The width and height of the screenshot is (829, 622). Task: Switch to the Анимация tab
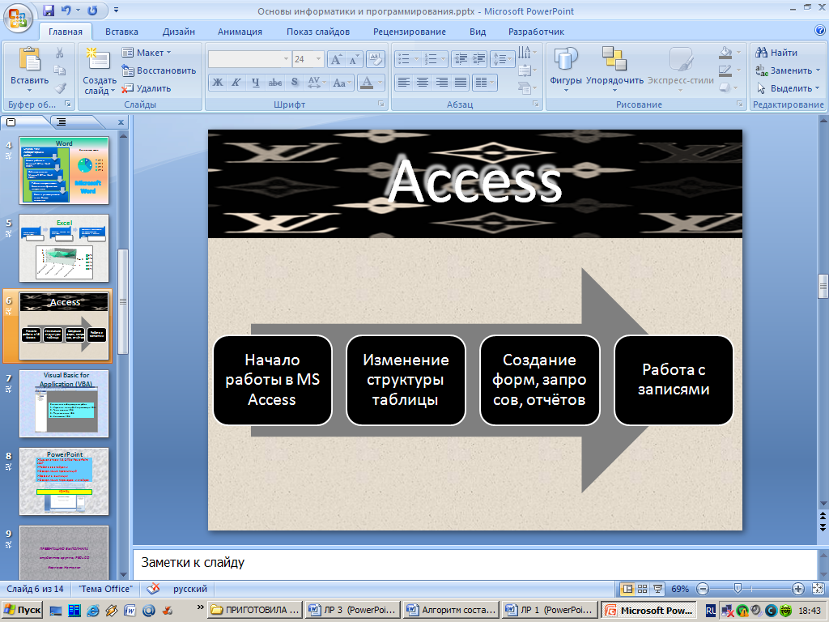pos(240,32)
